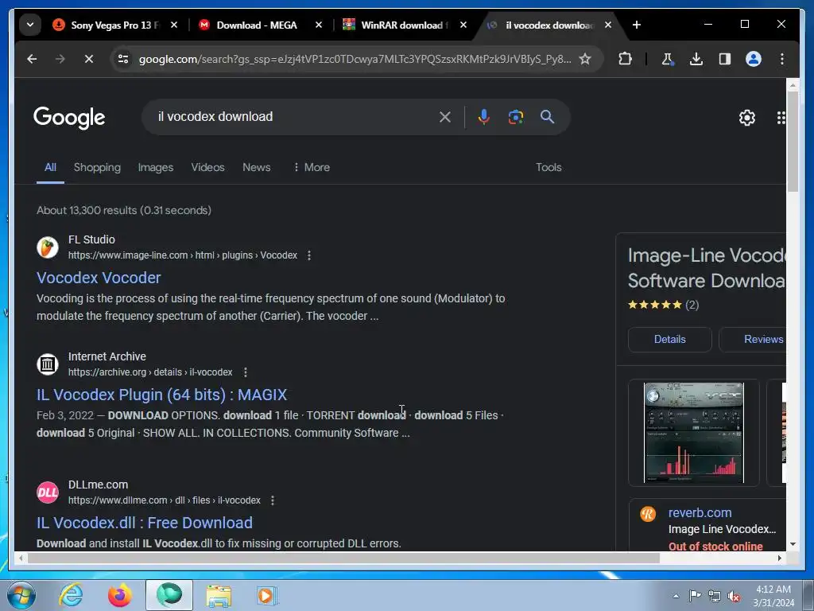Open Windows Explorer from the taskbar
Viewport: 814px width, 611px height.
click(x=219, y=595)
